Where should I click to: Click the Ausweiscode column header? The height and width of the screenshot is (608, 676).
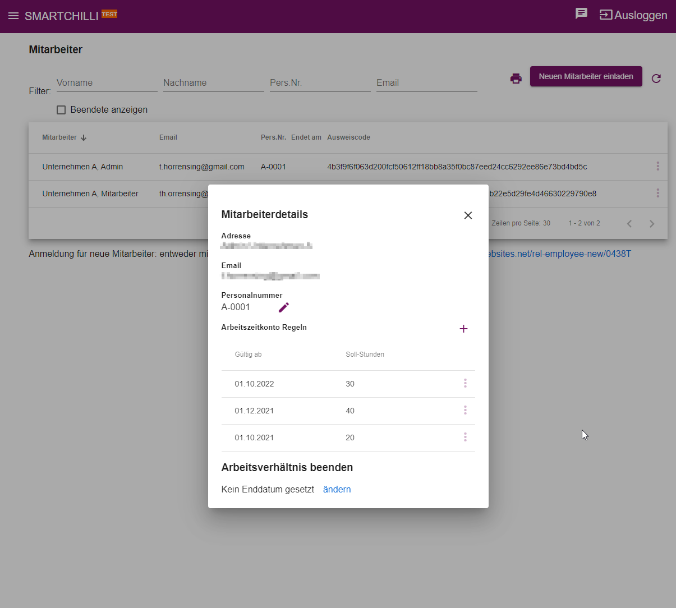[x=348, y=137]
